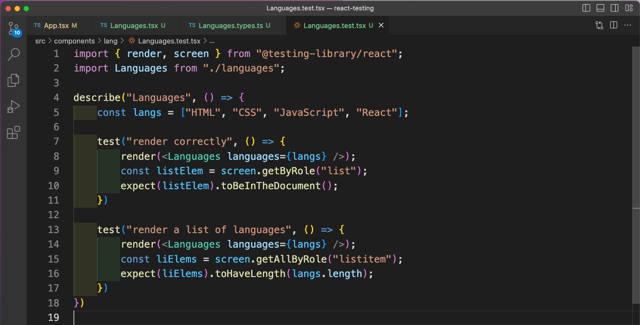Click 'src' in the breadcrumb path
Viewport: 640px width, 325px height.
tap(40, 41)
